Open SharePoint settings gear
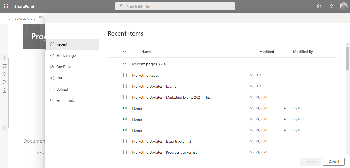 [319, 6]
